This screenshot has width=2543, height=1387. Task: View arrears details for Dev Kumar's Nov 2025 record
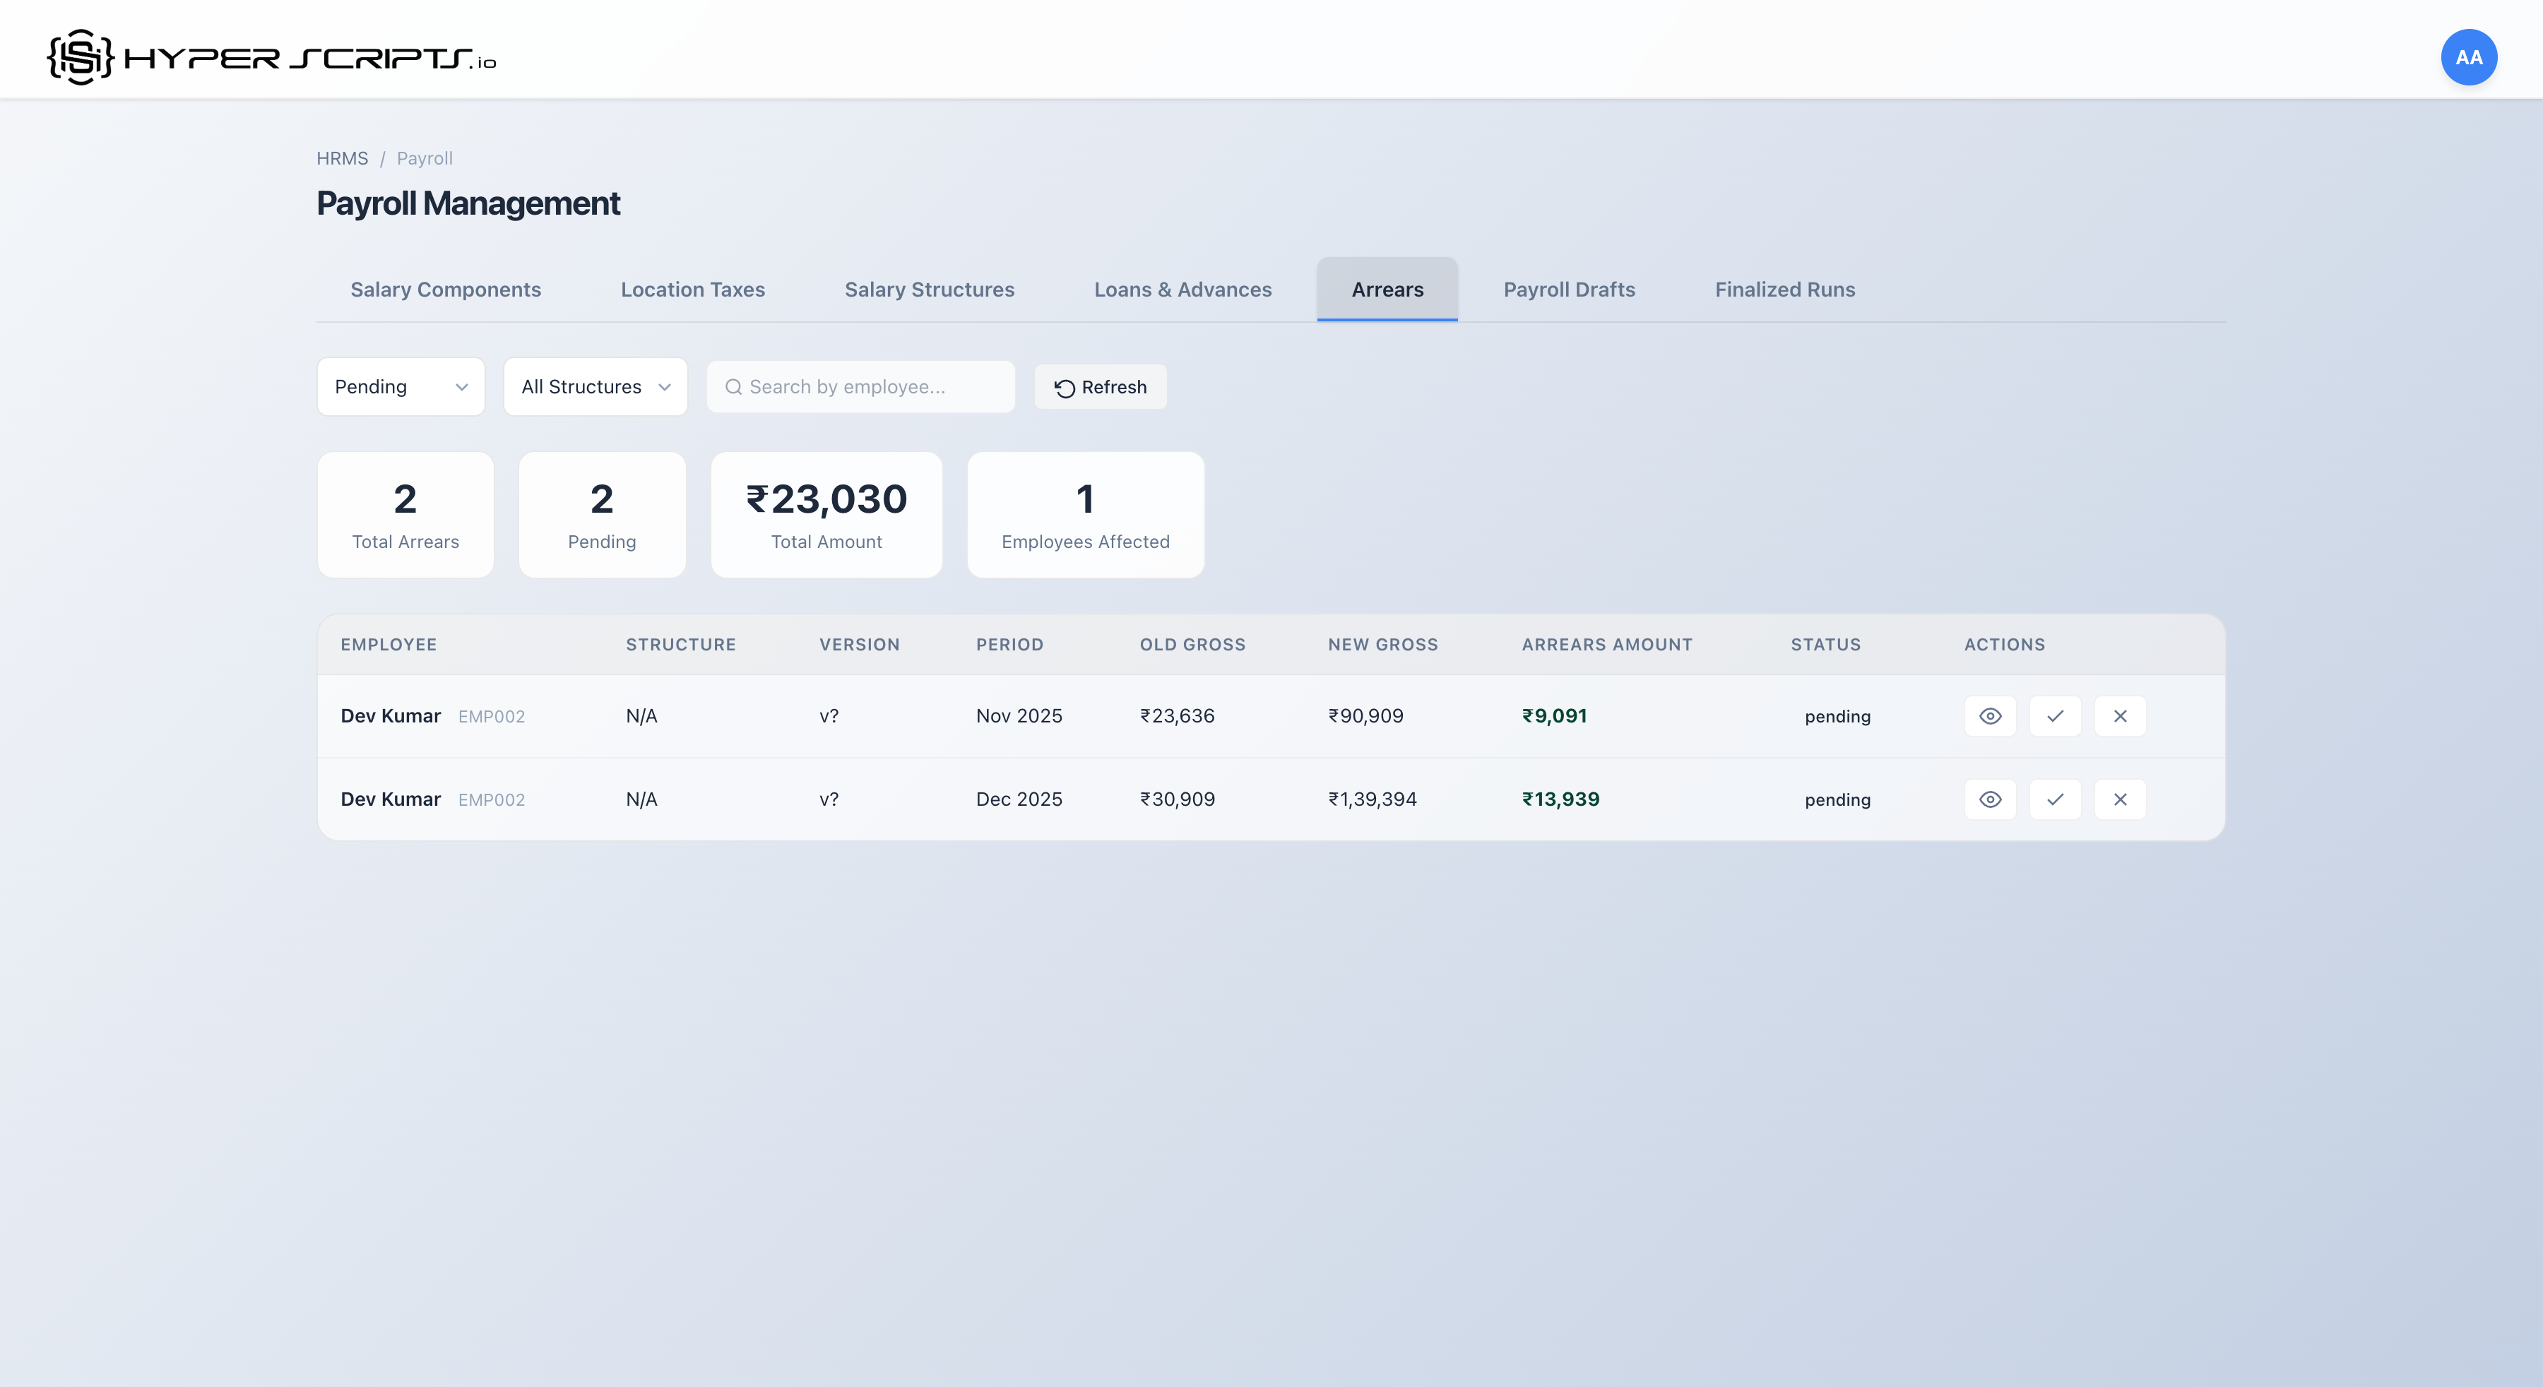(x=1990, y=717)
